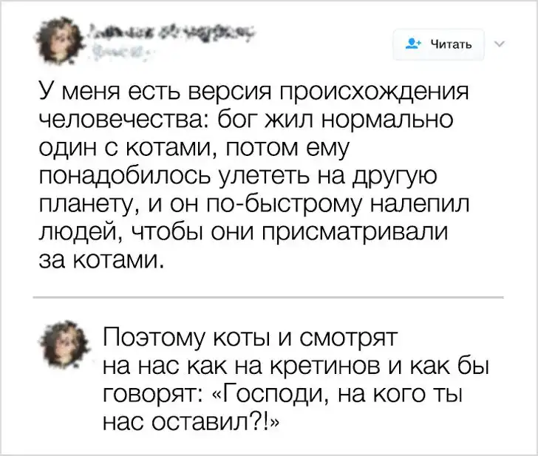Expand the chevron menu beside Читать
538x456 pixels.
pos(498,43)
